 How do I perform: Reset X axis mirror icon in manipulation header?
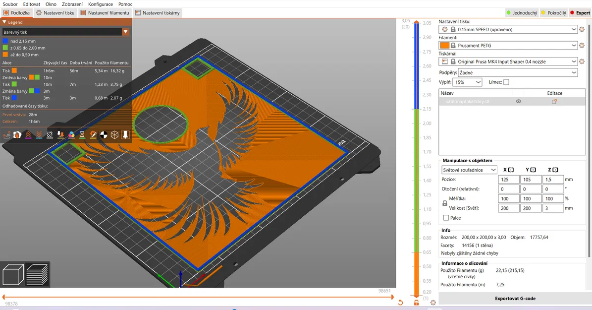point(511,170)
